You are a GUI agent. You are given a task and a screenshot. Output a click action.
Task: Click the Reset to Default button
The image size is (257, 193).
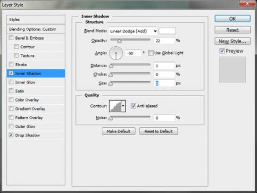pyautogui.click(x=158, y=131)
